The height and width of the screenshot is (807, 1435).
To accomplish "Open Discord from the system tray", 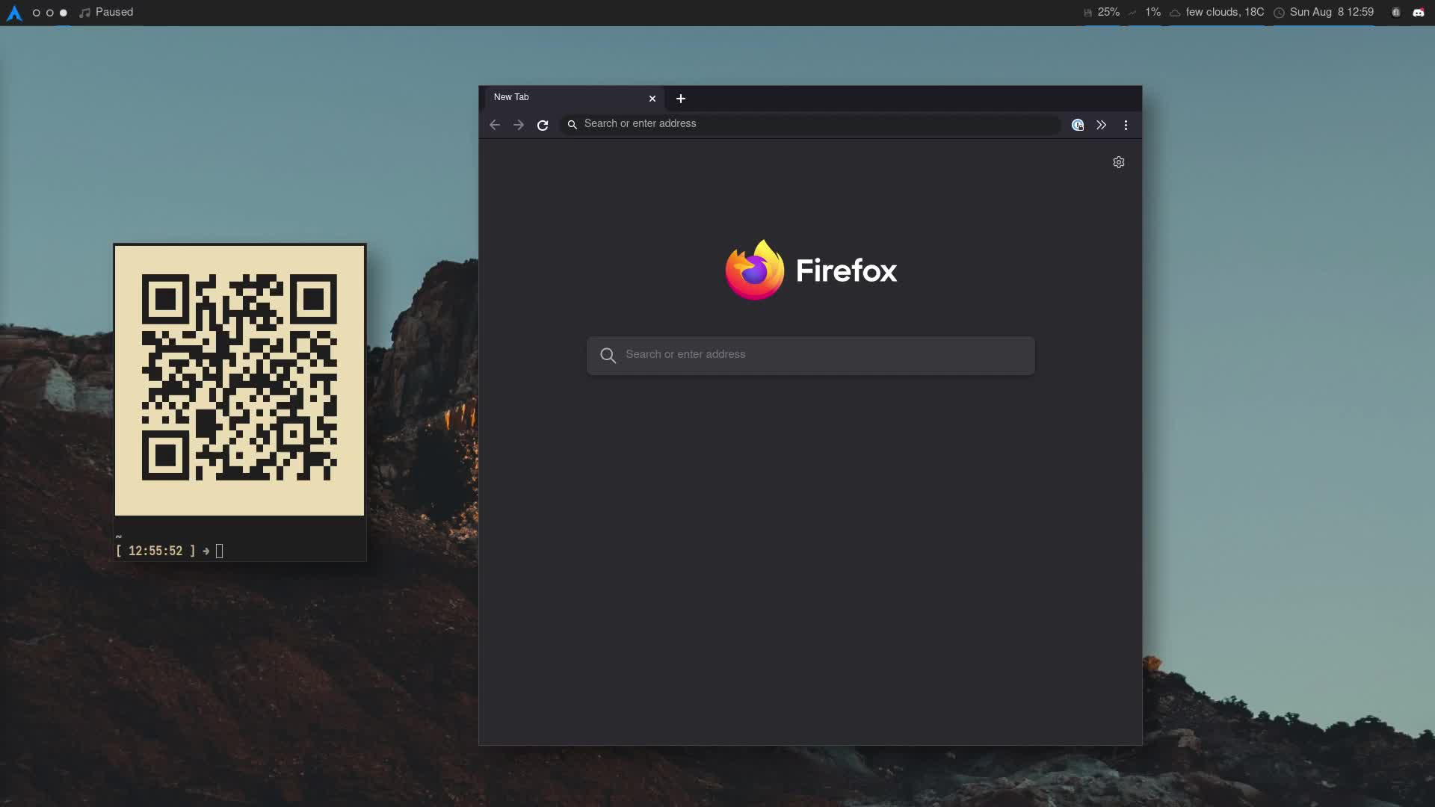I will pyautogui.click(x=1419, y=13).
